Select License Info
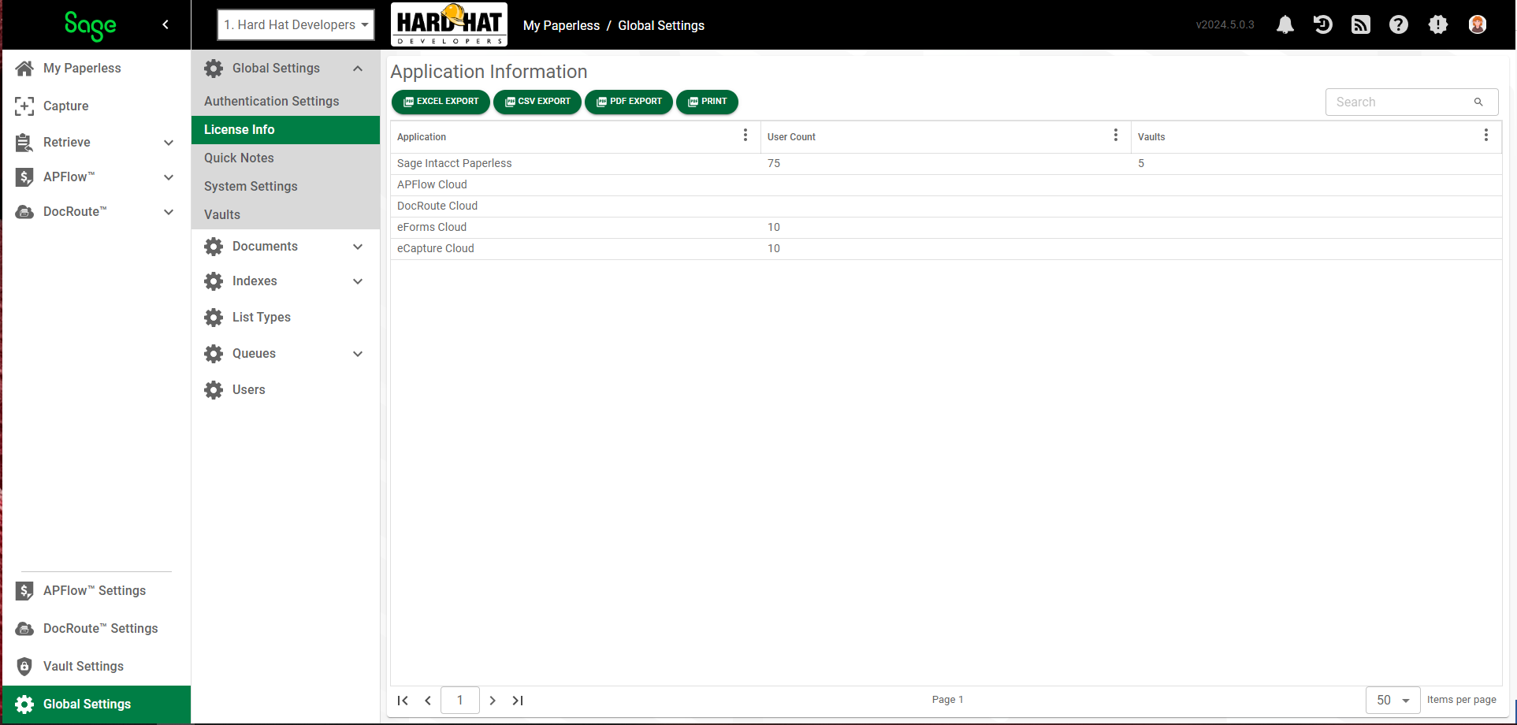The image size is (1517, 725). tap(285, 129)
